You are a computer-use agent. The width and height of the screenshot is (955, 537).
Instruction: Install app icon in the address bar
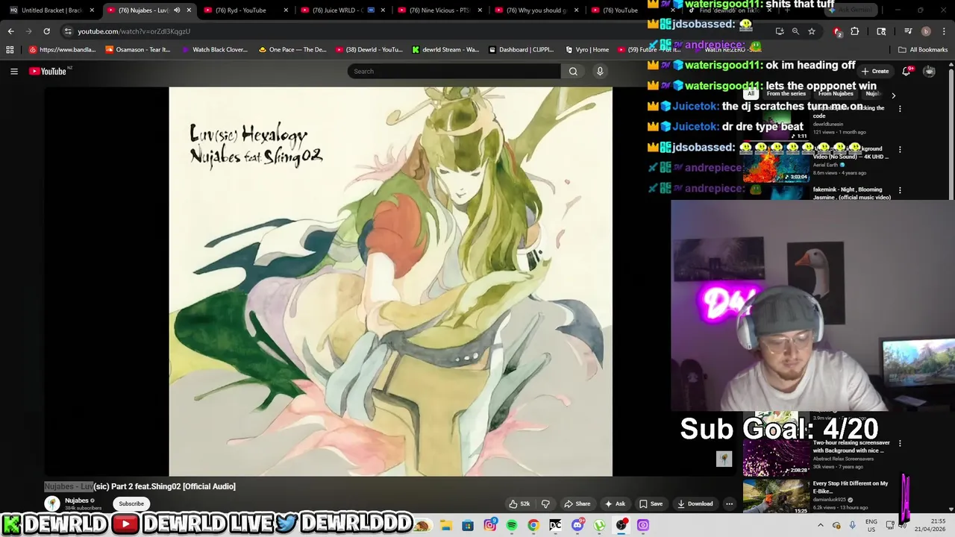pyautogui.click(x=780, y=31)
